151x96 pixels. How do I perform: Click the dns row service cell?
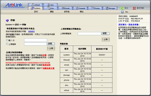tap(66, 85)
